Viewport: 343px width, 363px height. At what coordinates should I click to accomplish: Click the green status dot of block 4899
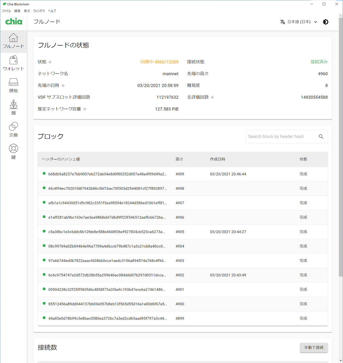pyautogui.click(x=44, y=318)
